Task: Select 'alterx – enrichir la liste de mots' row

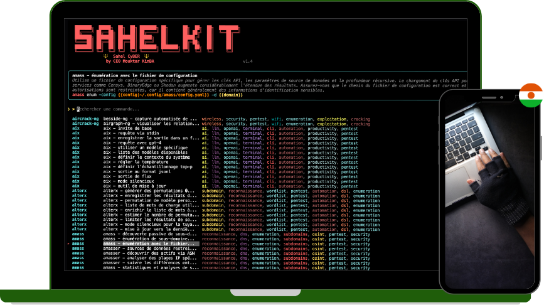Action: tap(226, 210)
